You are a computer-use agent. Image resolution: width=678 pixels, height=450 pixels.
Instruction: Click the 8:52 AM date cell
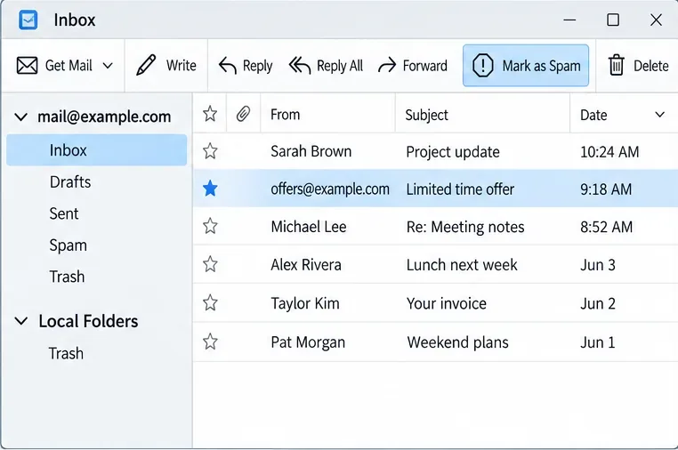(606, 227)
